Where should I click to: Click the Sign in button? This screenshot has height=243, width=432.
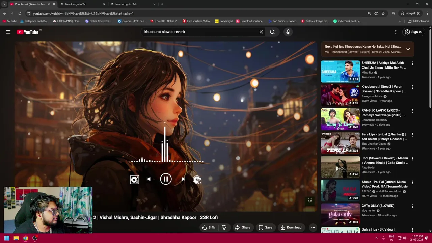(x=413, y=32)
